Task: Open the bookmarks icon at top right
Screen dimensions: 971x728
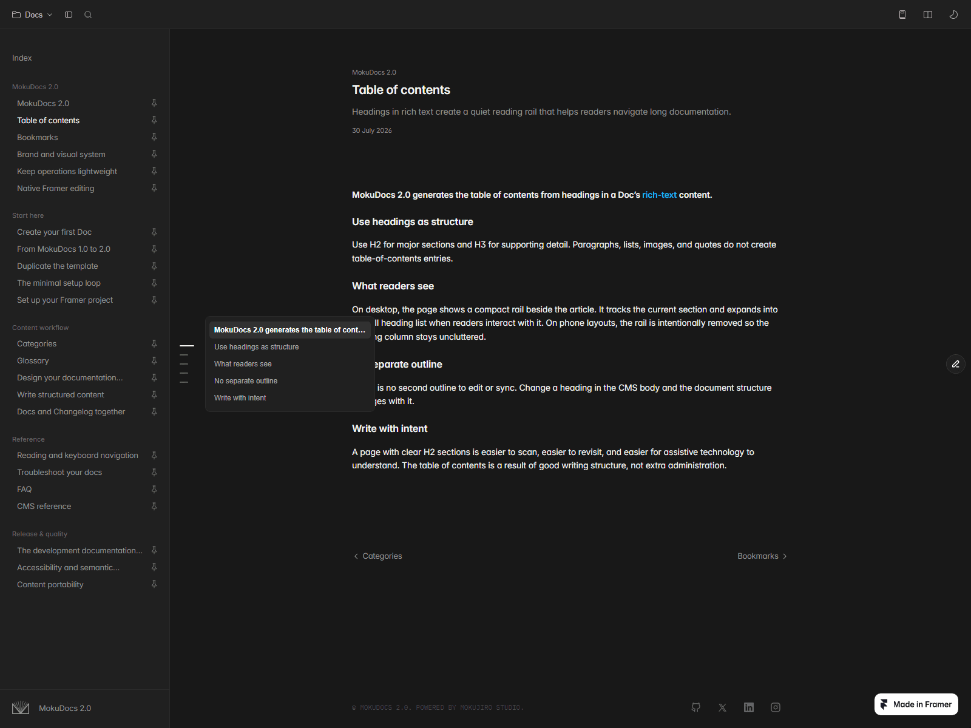Action: [902, 15]
